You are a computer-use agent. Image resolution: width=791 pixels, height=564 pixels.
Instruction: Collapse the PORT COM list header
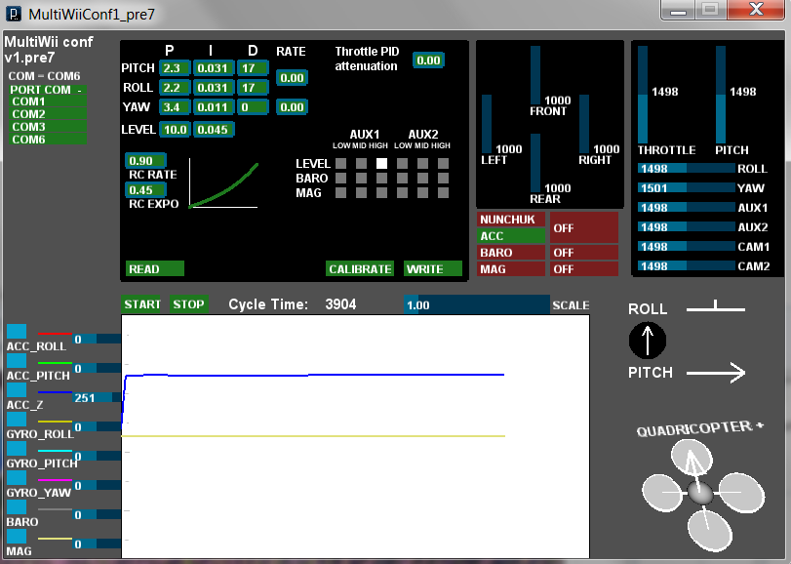click(x=48, y=90)
